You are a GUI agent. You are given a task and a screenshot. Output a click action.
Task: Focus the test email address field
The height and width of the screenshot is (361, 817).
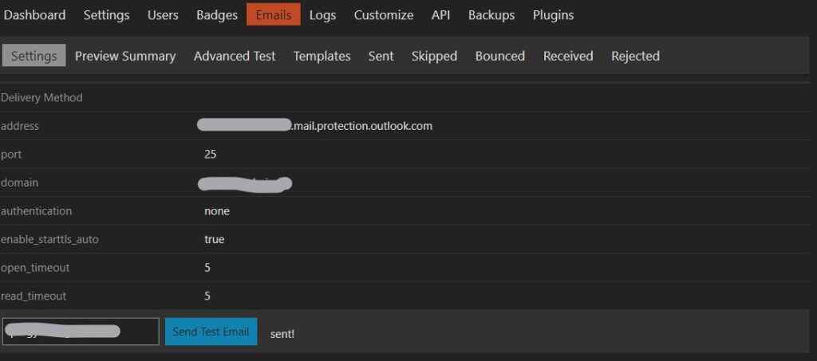[x=81, y=332]
